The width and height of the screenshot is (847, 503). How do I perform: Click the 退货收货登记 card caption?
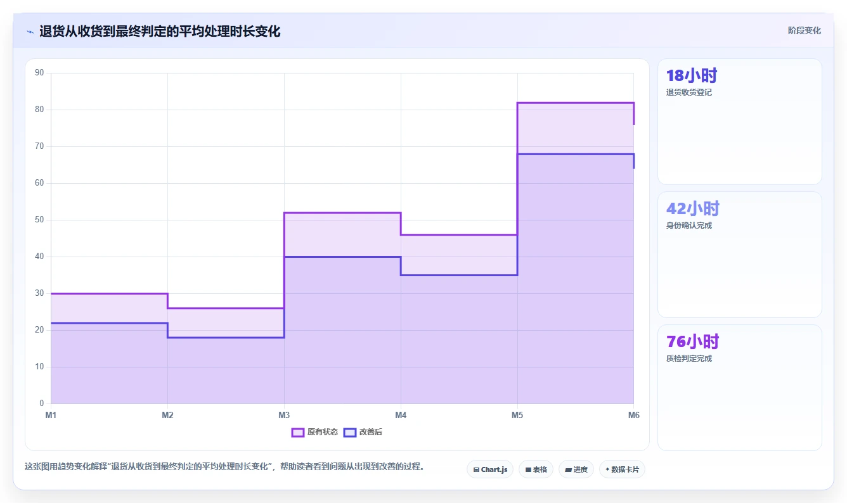pyautogui.click(x=689, y=92)
